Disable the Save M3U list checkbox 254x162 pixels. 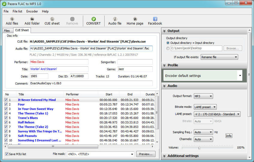[x=7, y=154]
